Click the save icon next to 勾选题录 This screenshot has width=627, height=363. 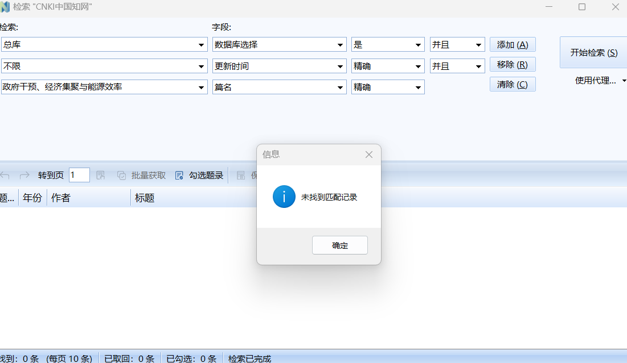240,175
